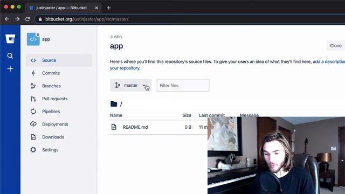Open the Bitbucket home logo
The image size is (345, 194).
point(10,39)
